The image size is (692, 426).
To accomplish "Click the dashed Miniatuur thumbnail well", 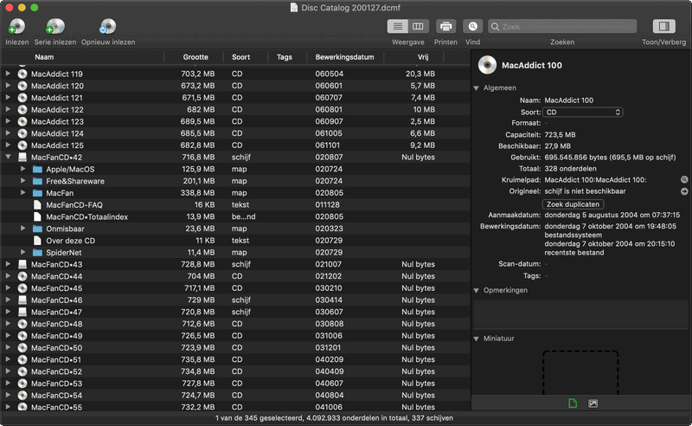I will (x=580, y=372).
